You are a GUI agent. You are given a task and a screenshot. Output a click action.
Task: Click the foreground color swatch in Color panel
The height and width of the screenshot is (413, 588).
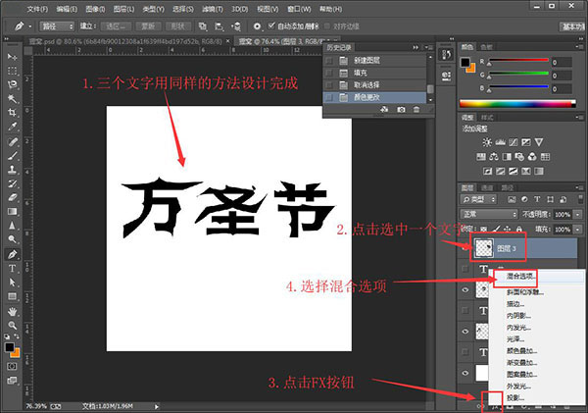coord(465,62)
